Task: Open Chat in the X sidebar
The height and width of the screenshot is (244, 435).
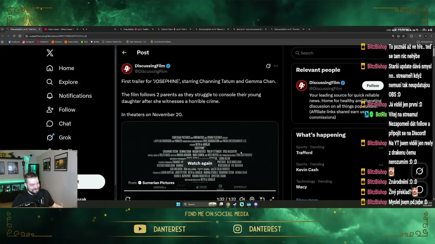Action: coord(59,124)
